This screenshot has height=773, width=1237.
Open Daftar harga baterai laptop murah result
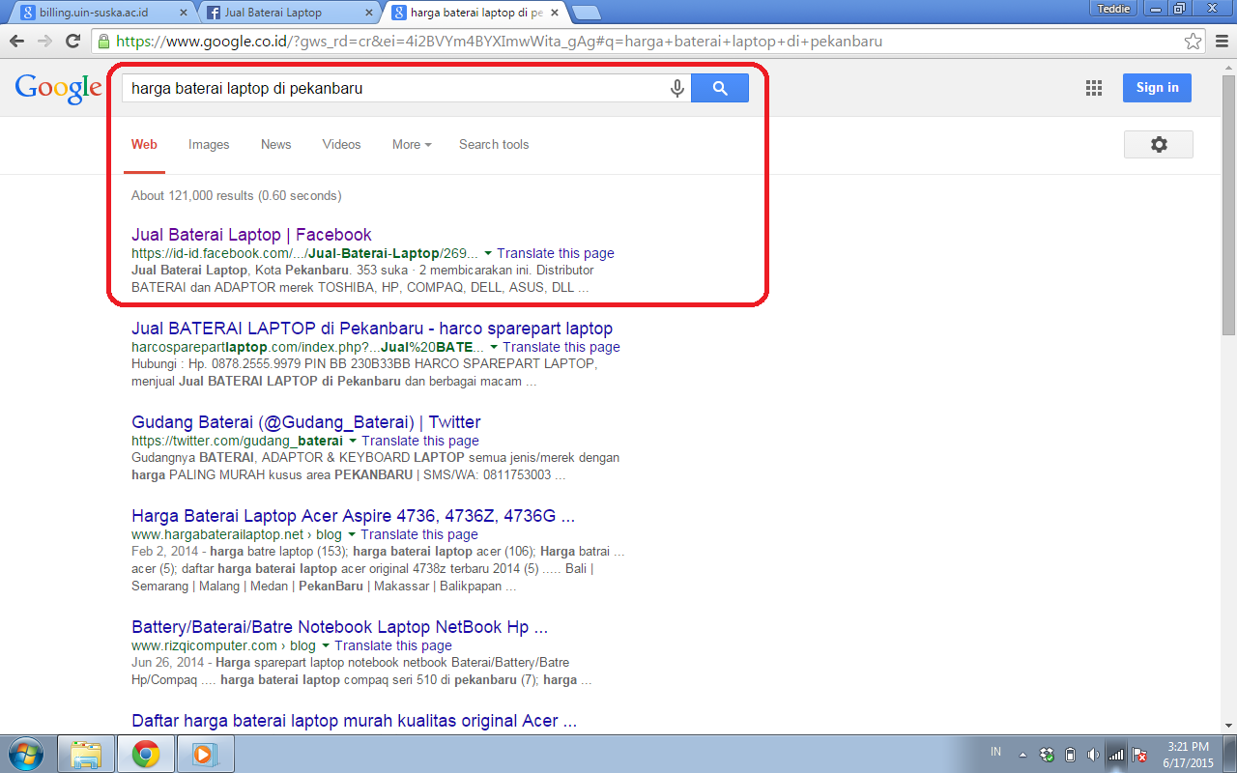click(355, 721)
